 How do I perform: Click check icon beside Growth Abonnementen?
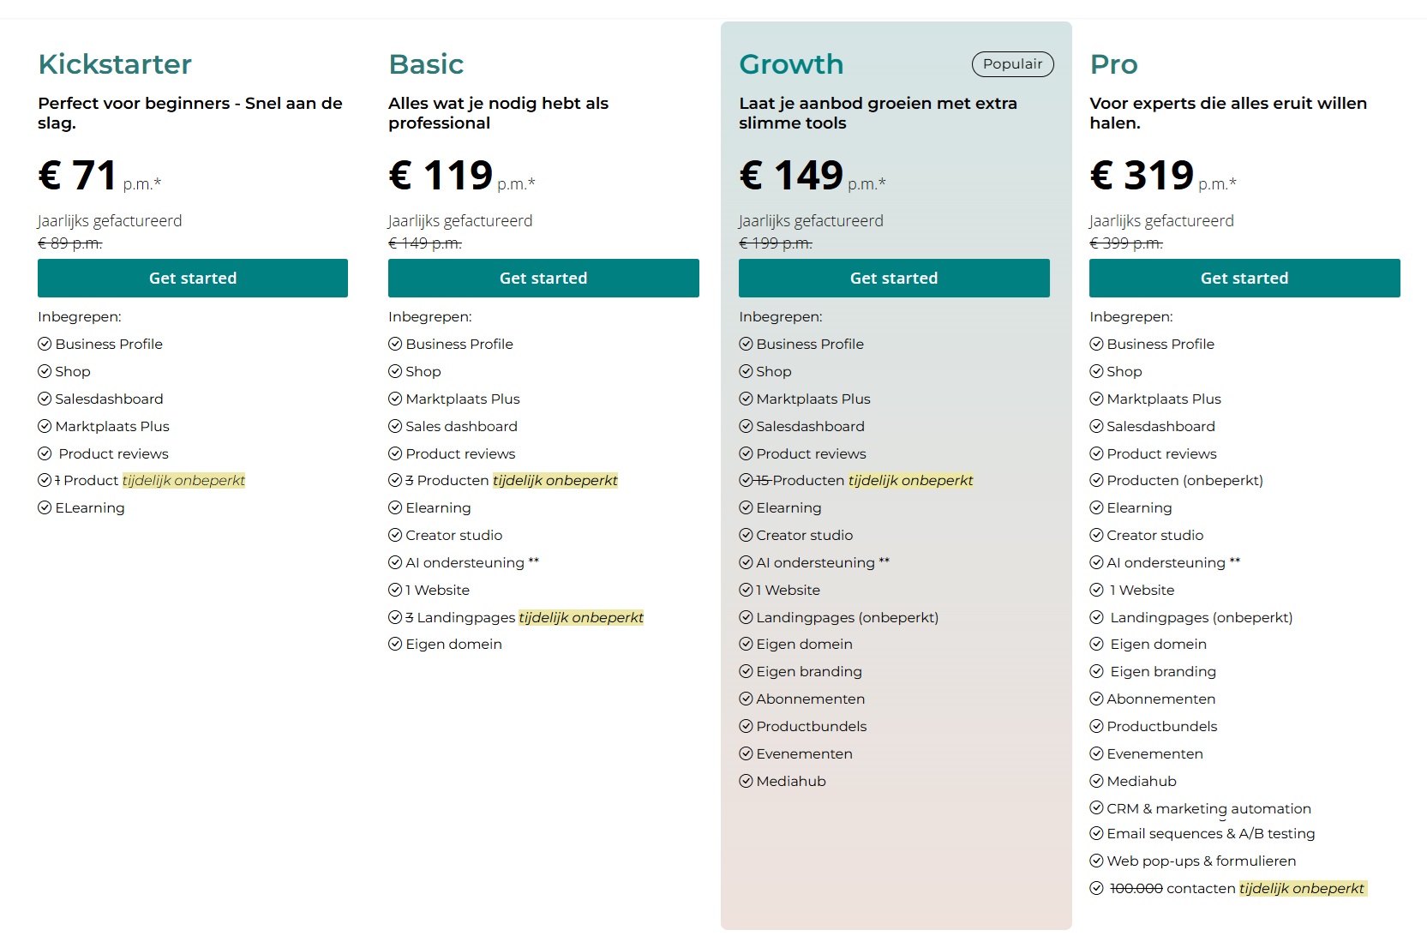pos(746,699)
